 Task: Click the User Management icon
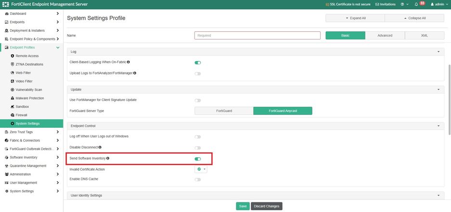click(7, 183)
